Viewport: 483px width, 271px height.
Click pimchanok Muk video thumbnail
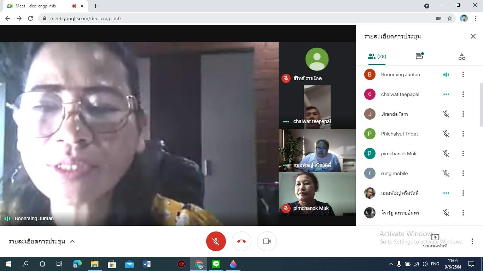pyautogui.click(x=317, y=194)
